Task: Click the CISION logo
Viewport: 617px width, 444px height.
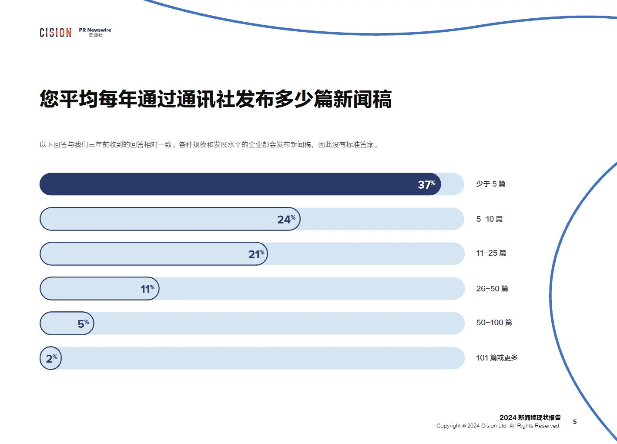Action: [56, 33]
